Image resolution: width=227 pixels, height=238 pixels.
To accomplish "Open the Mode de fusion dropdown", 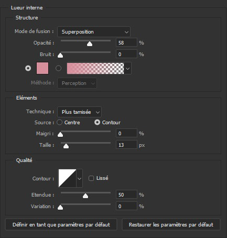I will click(x=94, y=32).
